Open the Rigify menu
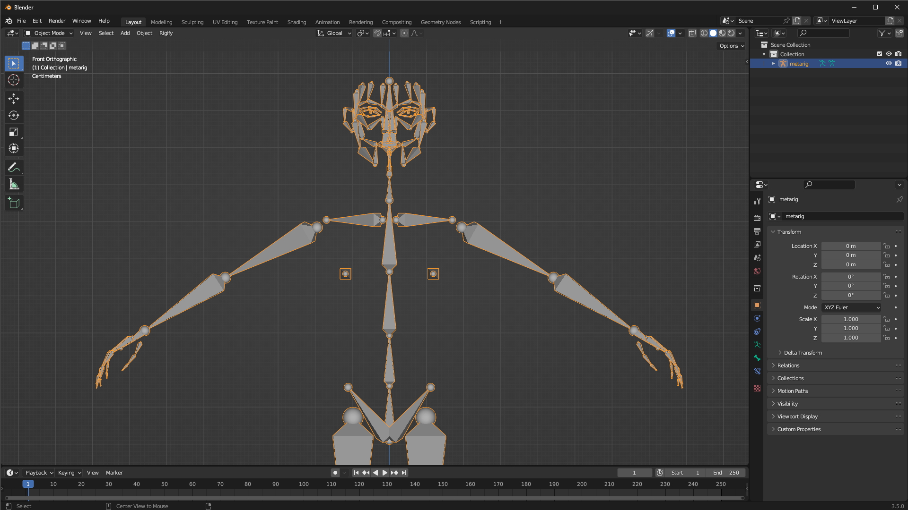Image resolution: width=908 pixels, height=510 pixels. pyautogui.click(x=166, y=33)
